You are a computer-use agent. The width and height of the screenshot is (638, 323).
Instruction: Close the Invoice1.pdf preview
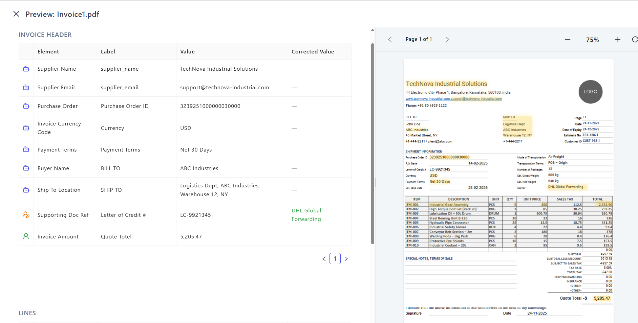(x=16, y=14)
